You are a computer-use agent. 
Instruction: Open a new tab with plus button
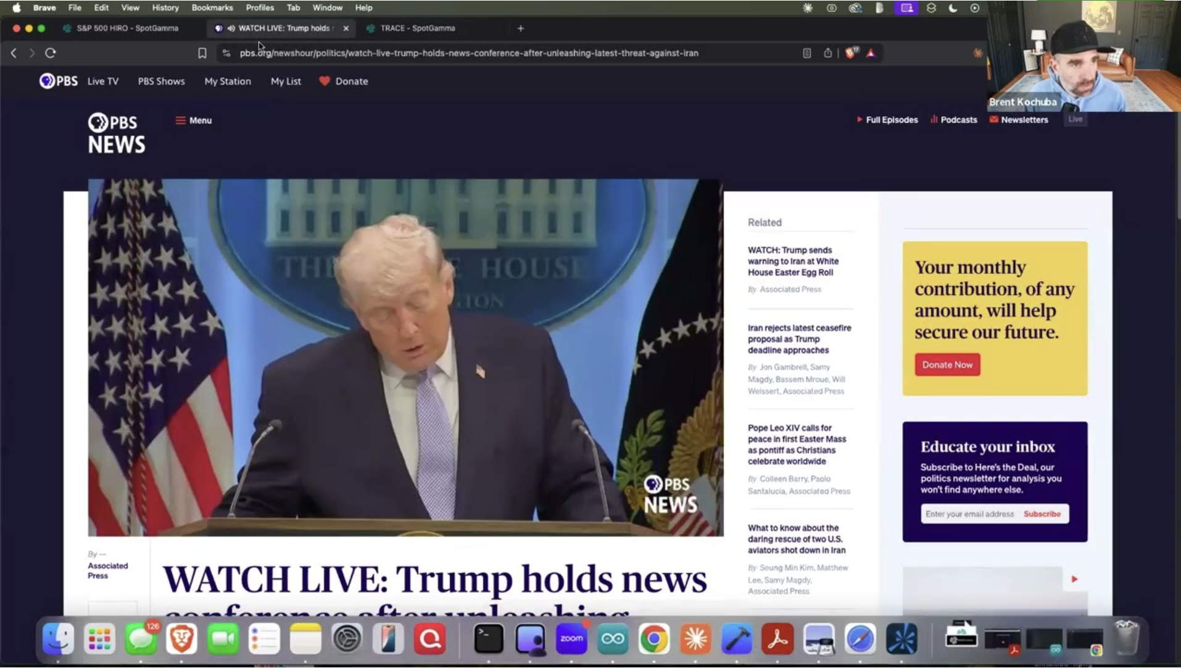pyautogui.click(x=520, y=28)
